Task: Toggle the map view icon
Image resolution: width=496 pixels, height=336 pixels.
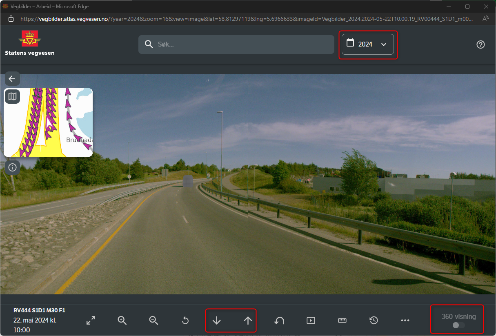Action: point(13,96)
